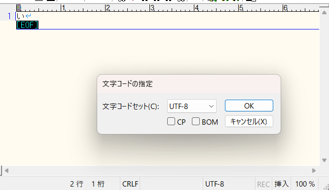Click the 100 % zoom indicator
The width and height of the screenshot is (329, 190).
(x=305, y=184)
